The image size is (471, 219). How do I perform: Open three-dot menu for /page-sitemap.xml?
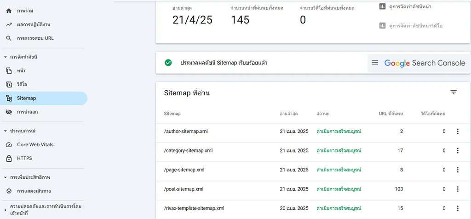coord(457,170)
